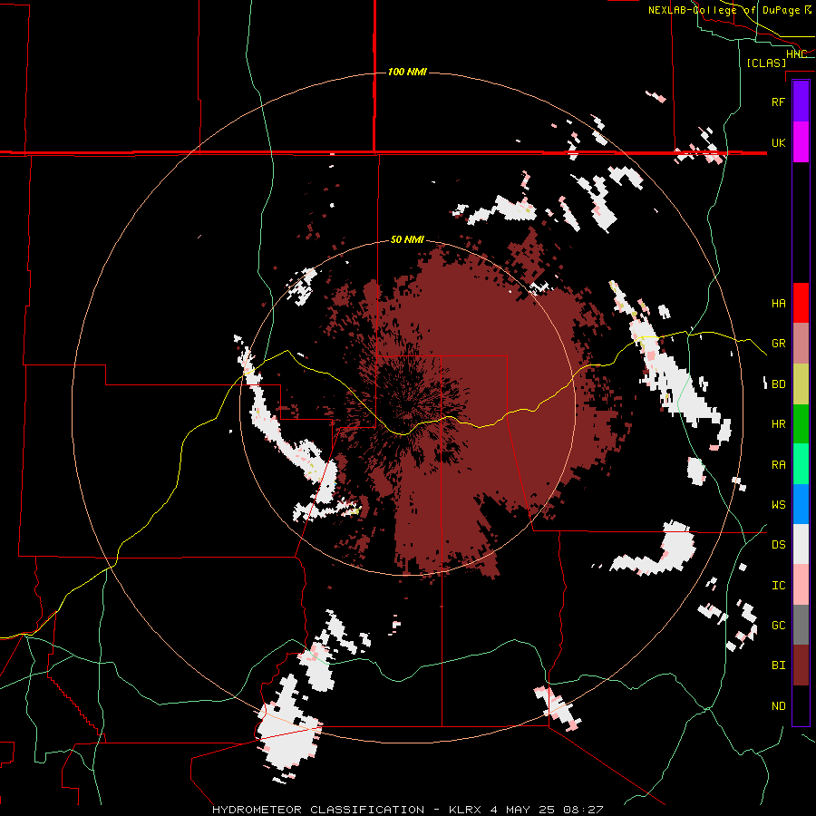This screenshot has height=816, width=816.
Task: Click the dusty pink GR legend swatch
Action: pyautogui.click(x=801, y=344)
